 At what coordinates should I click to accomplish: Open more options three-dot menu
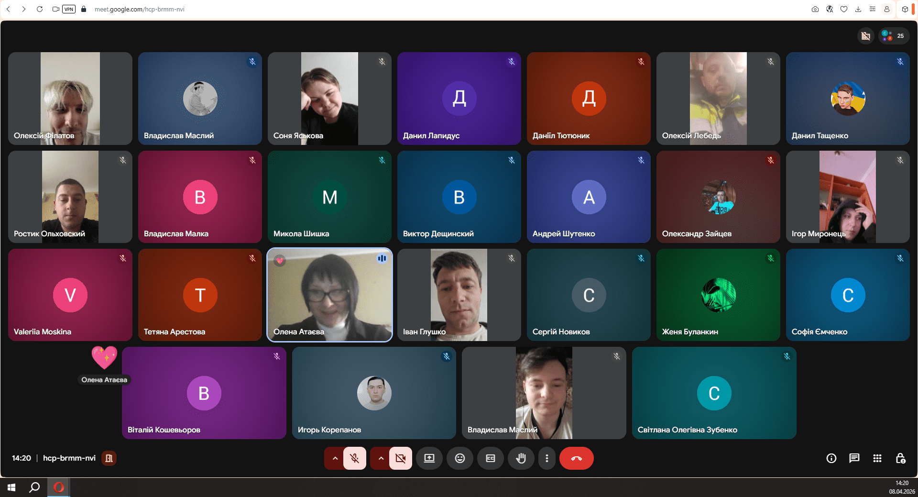click(x=546, y=458)
